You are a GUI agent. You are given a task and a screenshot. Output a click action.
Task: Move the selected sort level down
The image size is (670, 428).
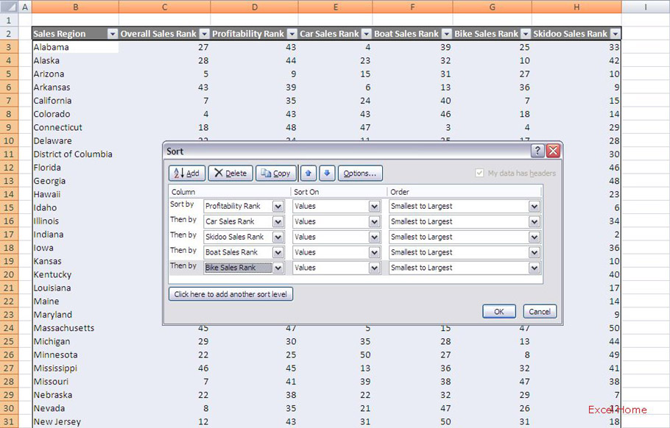325,173
